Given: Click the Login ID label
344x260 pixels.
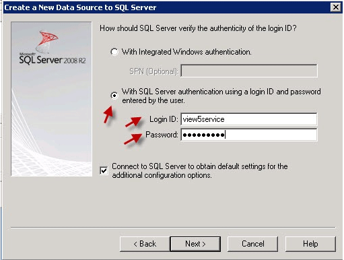Looking at the screenshot, I should 164,119.
